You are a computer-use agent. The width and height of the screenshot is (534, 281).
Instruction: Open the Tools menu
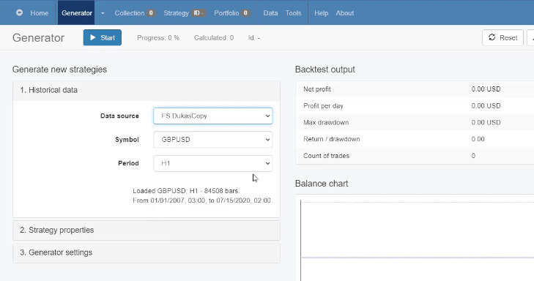click(x=293, y=13)
